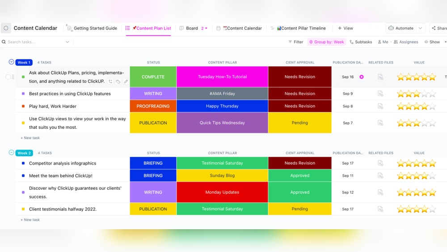Select the Ask about ClickUp Plans task checkbox
The width and height of the screenshot is (447, 252).
8,77
